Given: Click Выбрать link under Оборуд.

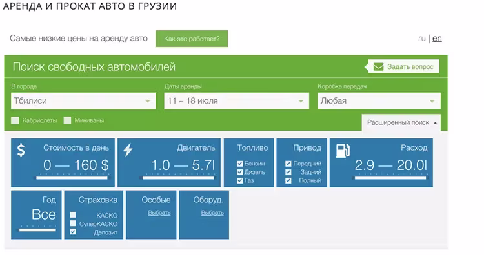Looking at the screenshot, I should [212, 212].
